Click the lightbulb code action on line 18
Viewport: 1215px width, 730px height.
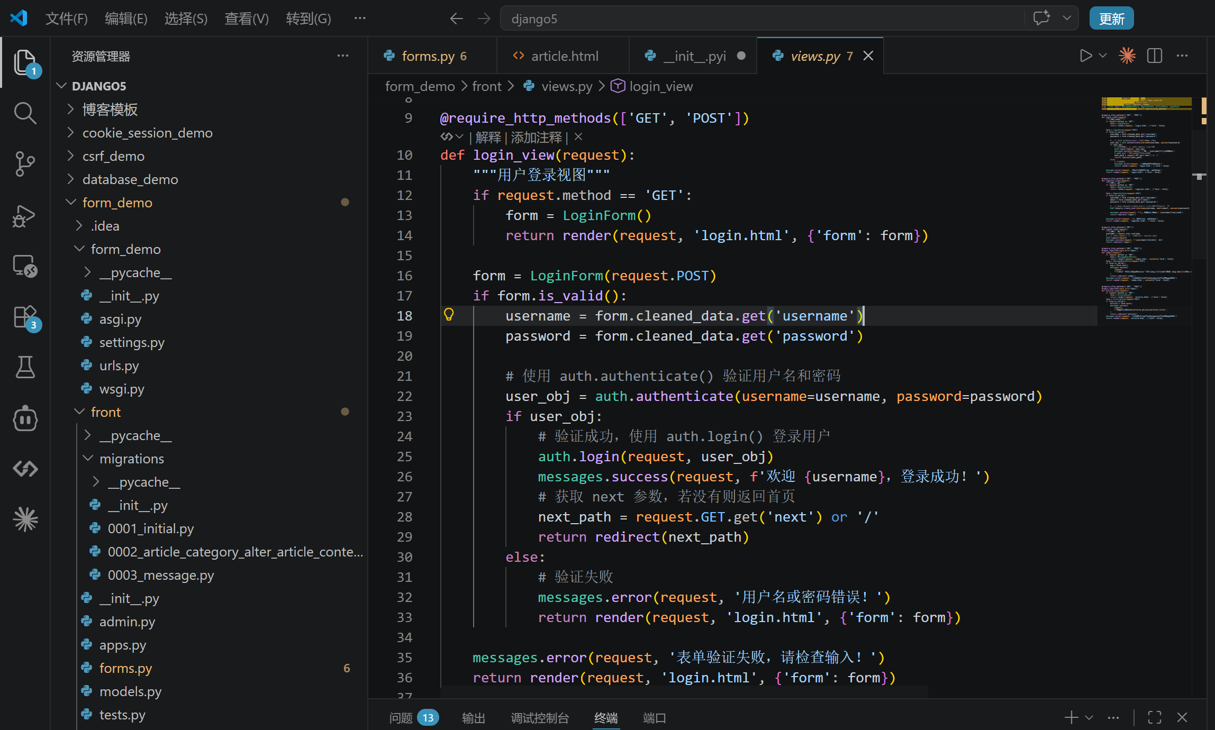tap(449, 315)
